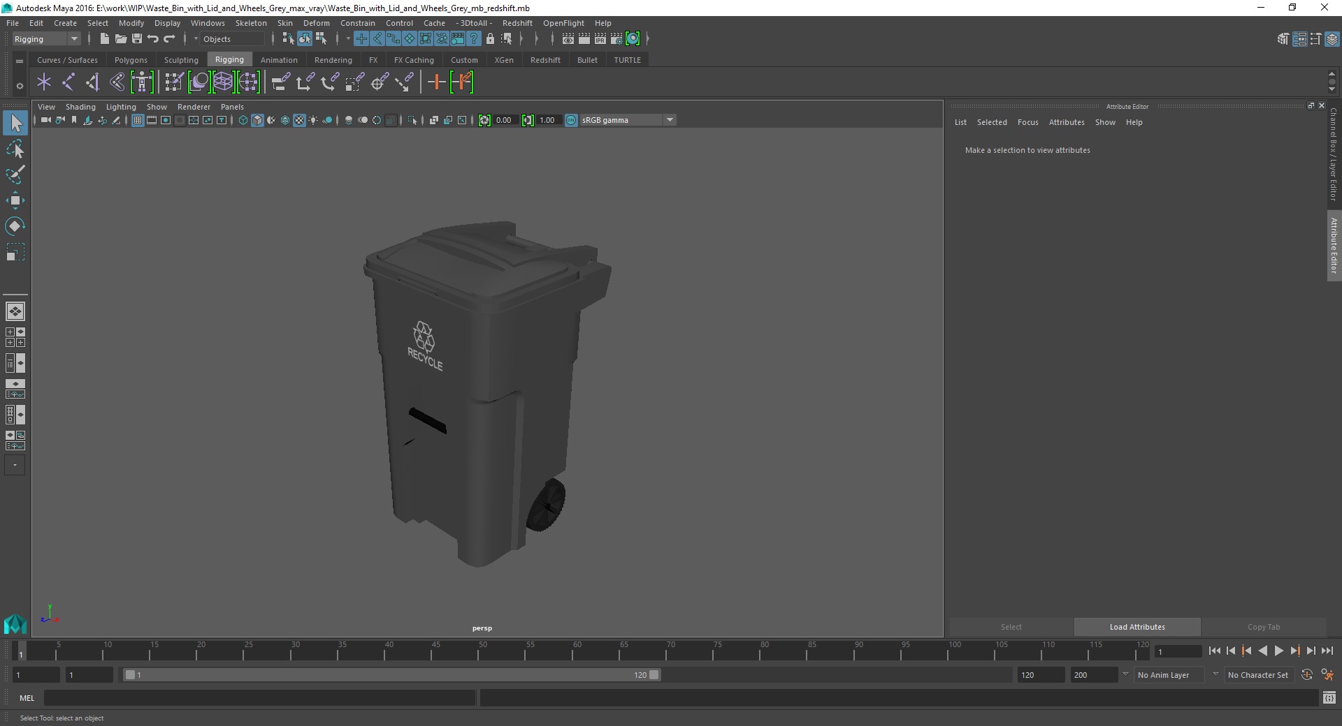Open Render Settings from status line
This screenshot has width=1342, height=726.
pyautogui.click(x=616, y=39)
